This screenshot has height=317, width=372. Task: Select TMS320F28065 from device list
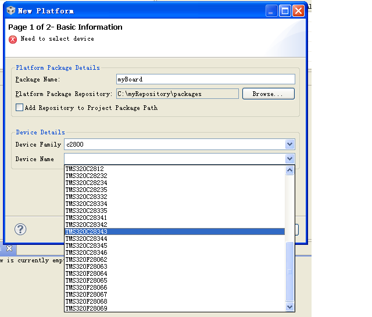tap(174, 280)
